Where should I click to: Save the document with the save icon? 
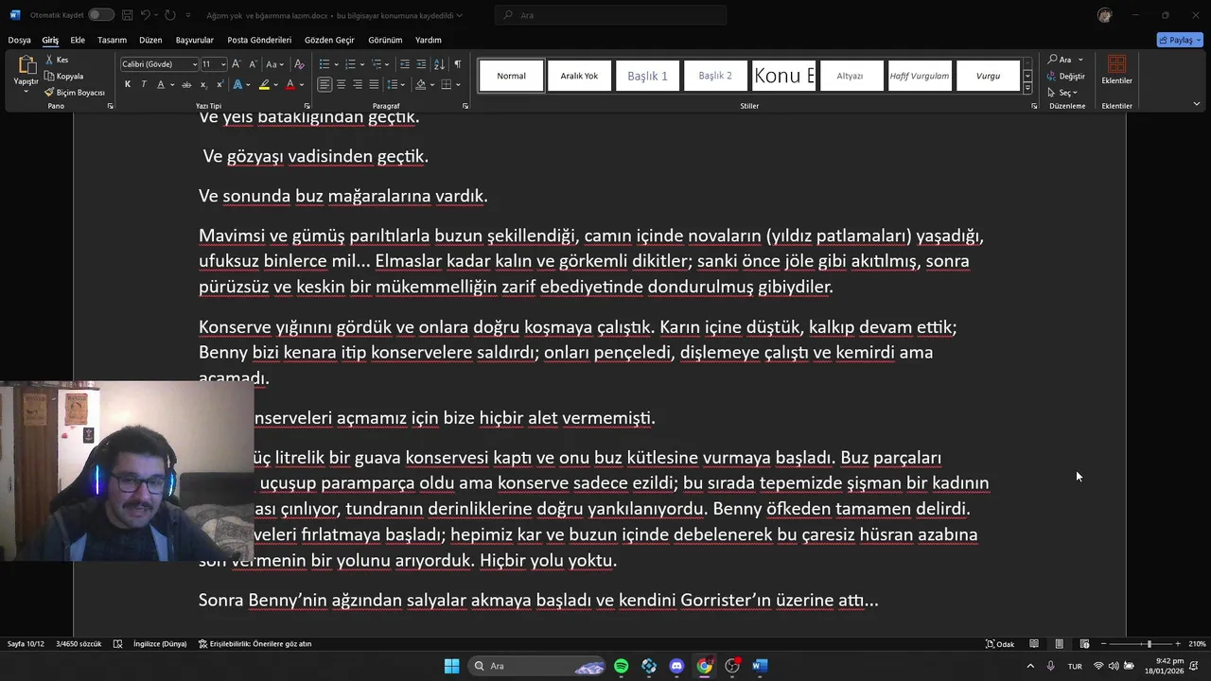tap(127, 15)
